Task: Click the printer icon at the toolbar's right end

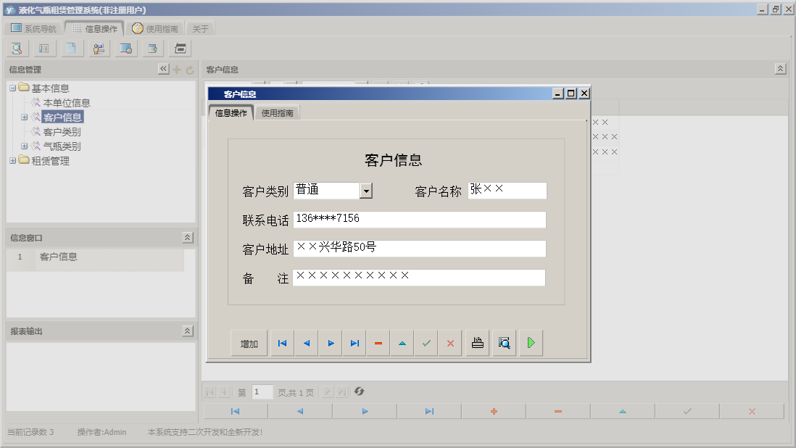Action: click(179, 48)
